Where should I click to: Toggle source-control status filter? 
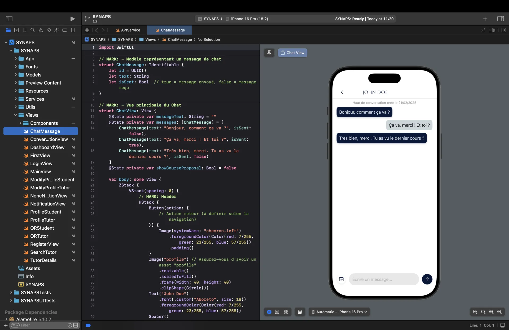click(76, 325)
